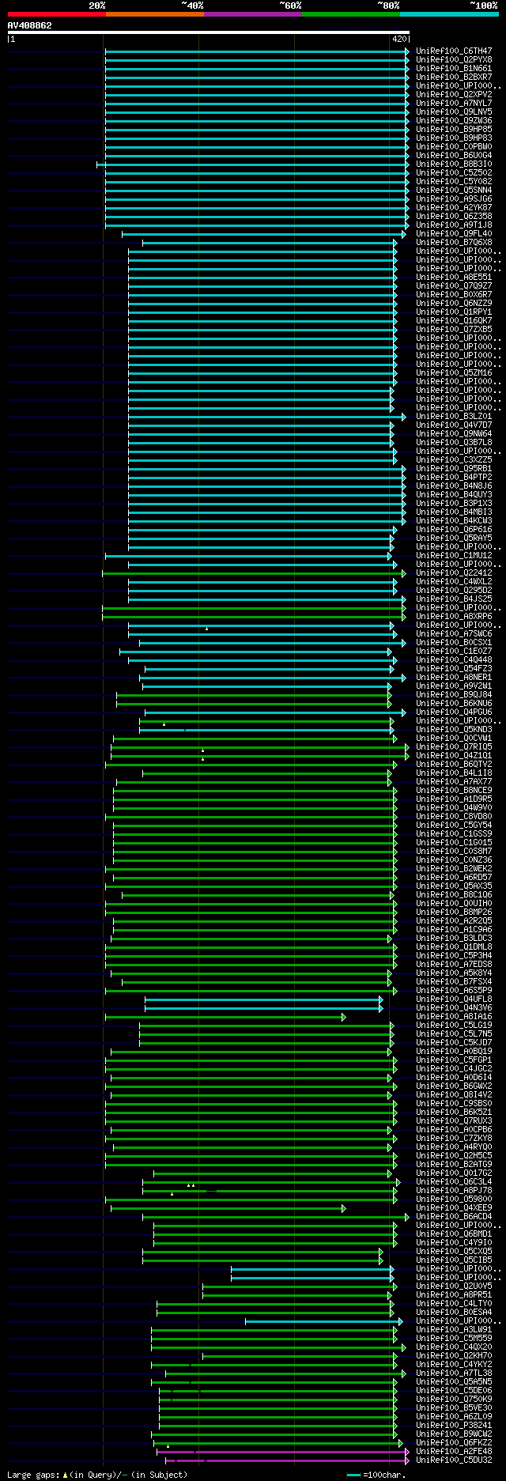Screen dimensions: 506x1481
Task: Click hit label UniRef100_A7NYL7
Action: tap(454, 104)
